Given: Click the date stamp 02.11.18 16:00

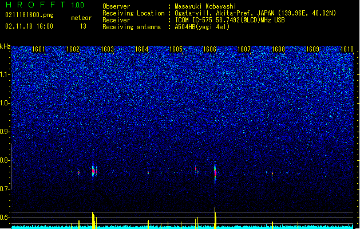Looking at the screenshot, I should click(x=29, y=26).
